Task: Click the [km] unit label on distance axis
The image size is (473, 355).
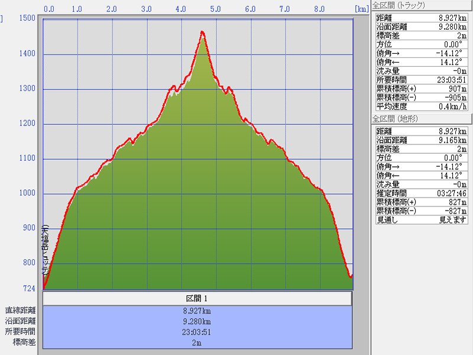Action: pyautogui.click(x=361, y=9)
